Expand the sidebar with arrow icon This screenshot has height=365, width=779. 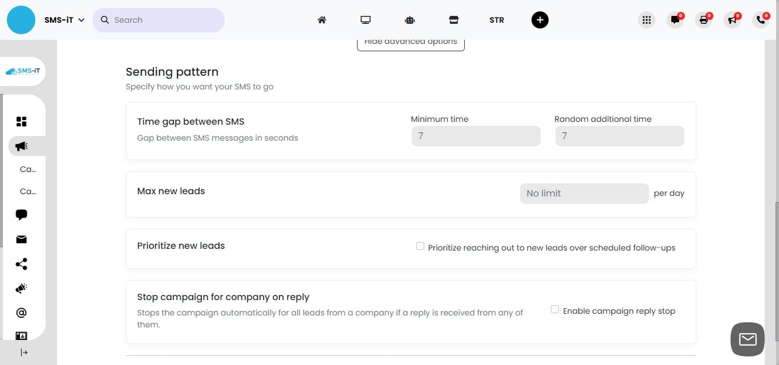(x=24, y=352)
